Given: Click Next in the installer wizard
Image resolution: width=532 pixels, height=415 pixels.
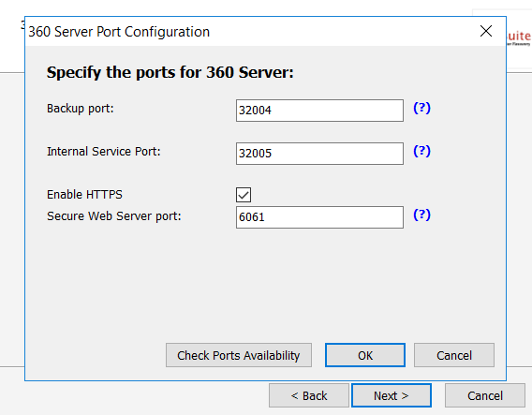Looking at the screenshot, I should click(x=392, y=395).
